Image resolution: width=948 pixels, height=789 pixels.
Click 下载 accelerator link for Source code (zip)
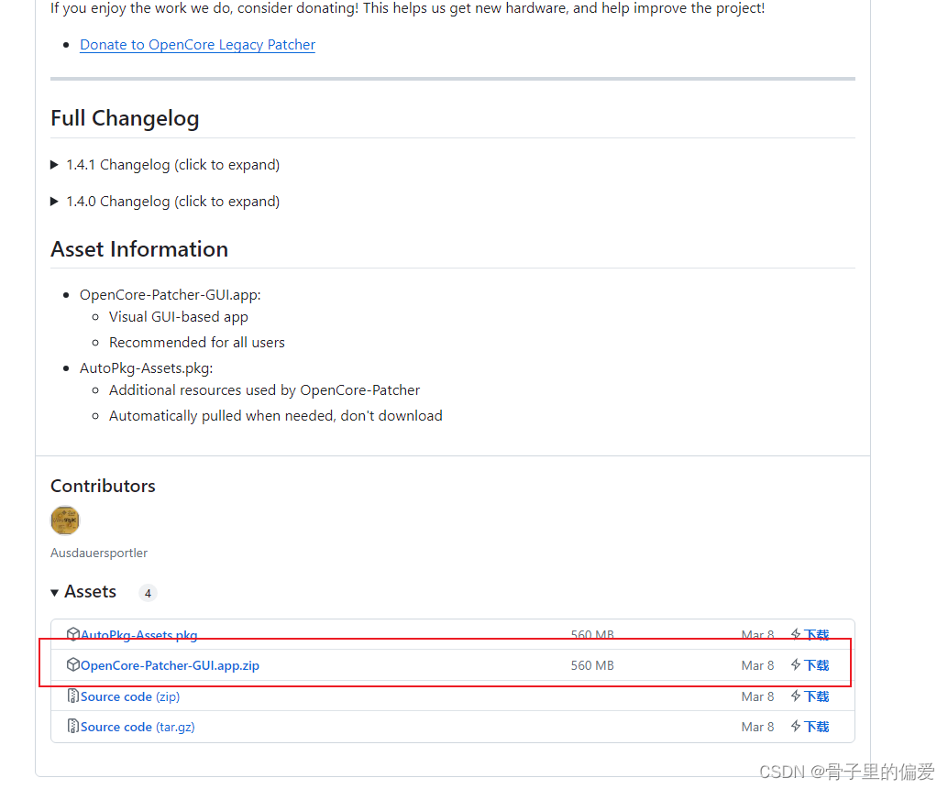[816, 696]
